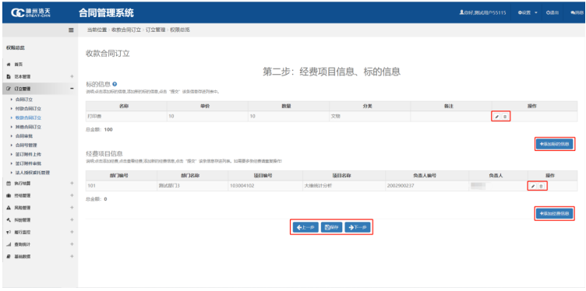Edit the 打印费 row with pencil icon
The image size is (586, 291).
pyautogui.click(x=496, y=117)
